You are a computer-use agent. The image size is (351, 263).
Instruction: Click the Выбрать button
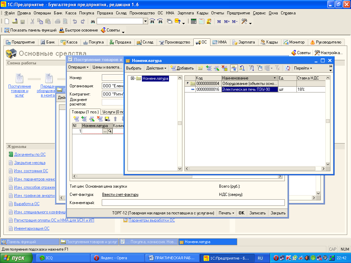(133, 68)
